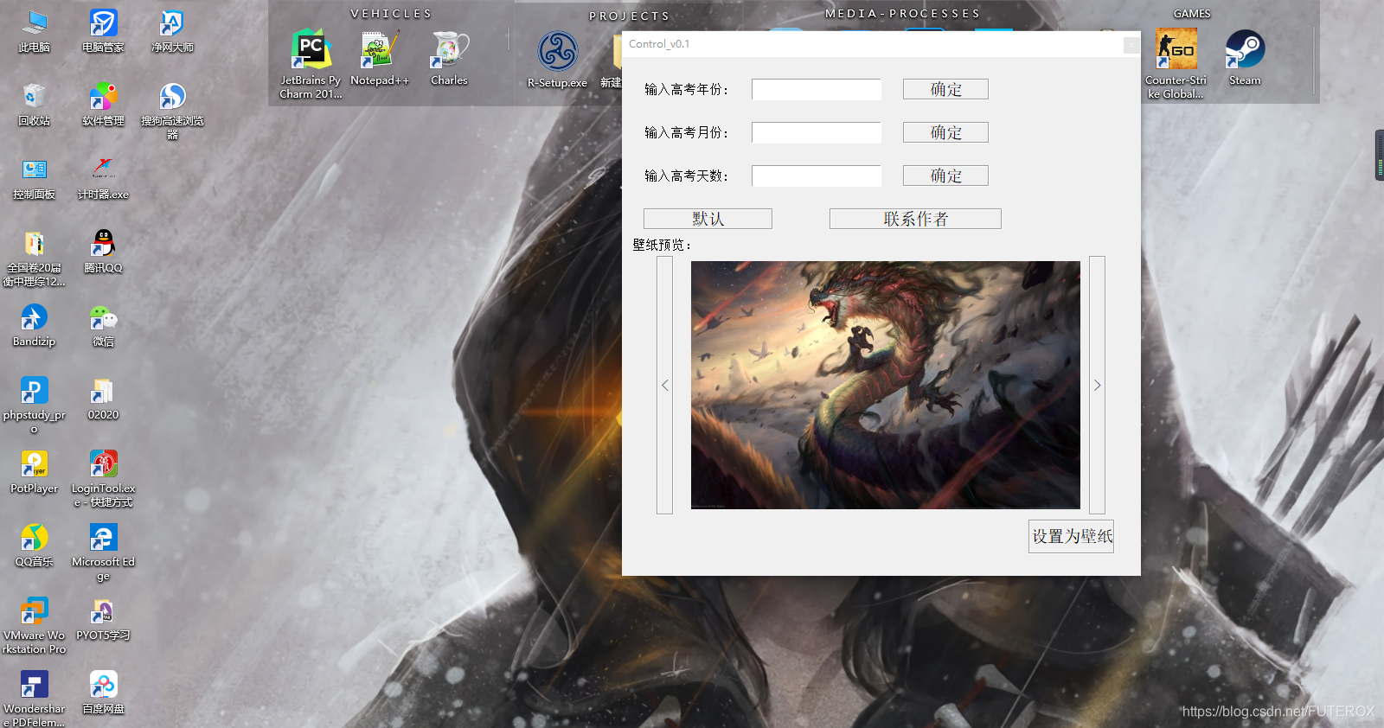The height and width of the screenshot is (728, 1384).
Task: Close the Control_v0.1 window
Action: tap(1131, 45)
